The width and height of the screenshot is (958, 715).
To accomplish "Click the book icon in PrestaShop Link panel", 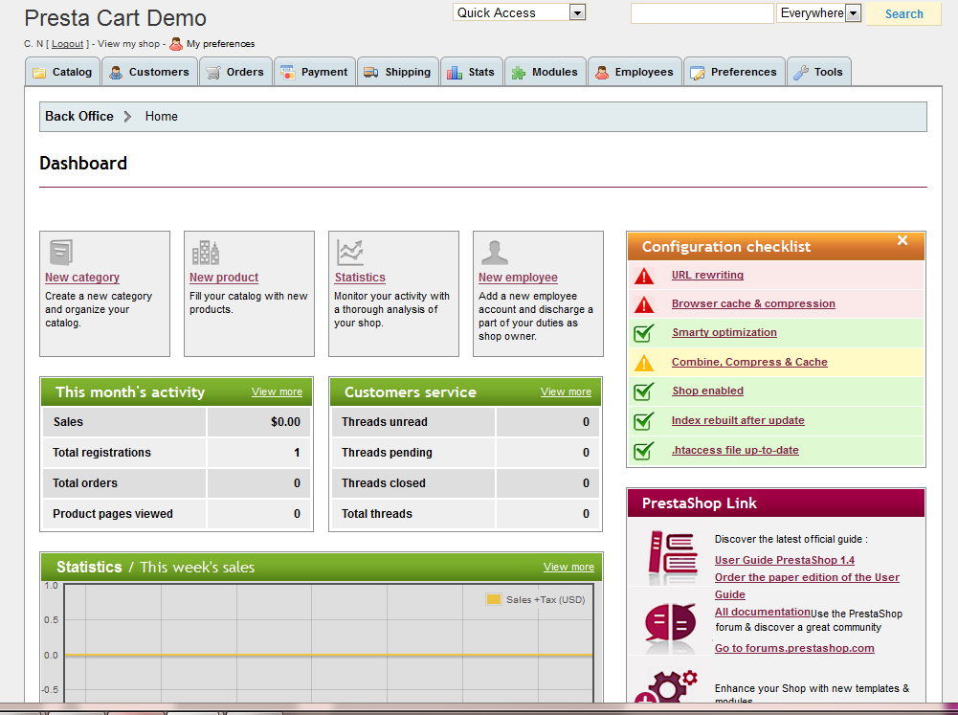I will pyautogui.click(x=672, y=557).
